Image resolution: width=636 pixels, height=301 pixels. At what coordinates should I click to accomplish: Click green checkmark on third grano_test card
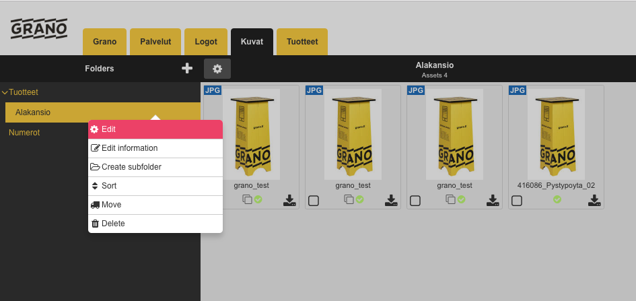[462, 199]
